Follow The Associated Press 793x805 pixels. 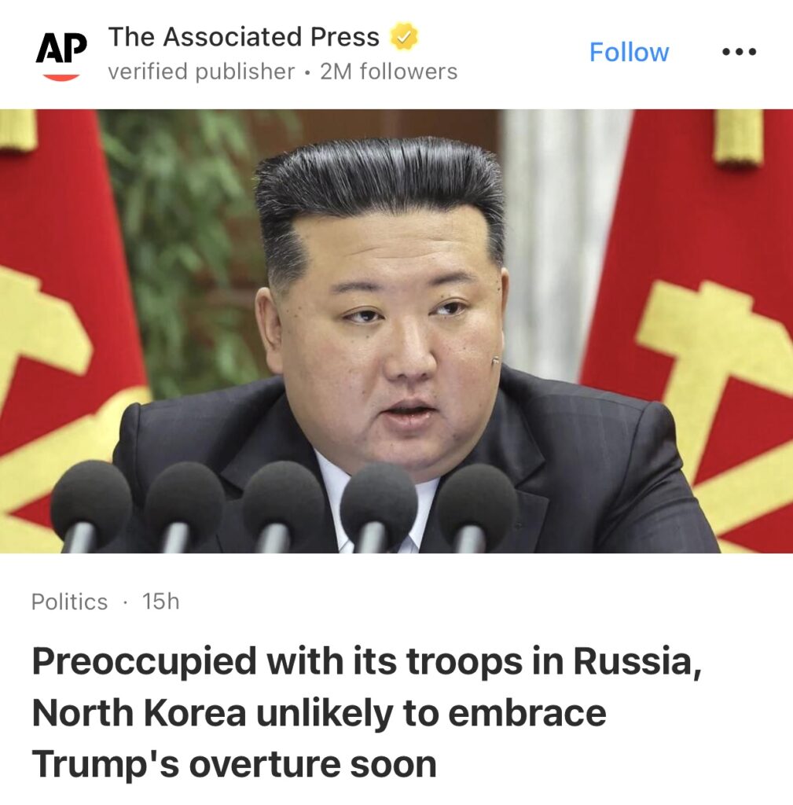tap(629, 52)
